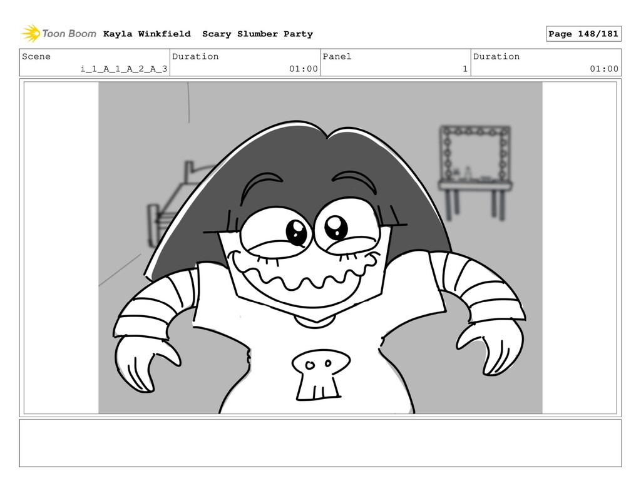Click the Duration label next to Scene
The image size is (641, 496).
[195, 56]
